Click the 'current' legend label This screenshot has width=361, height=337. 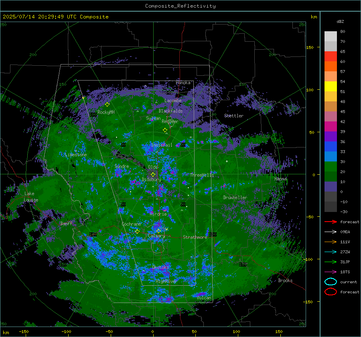(x=349, y=282)
